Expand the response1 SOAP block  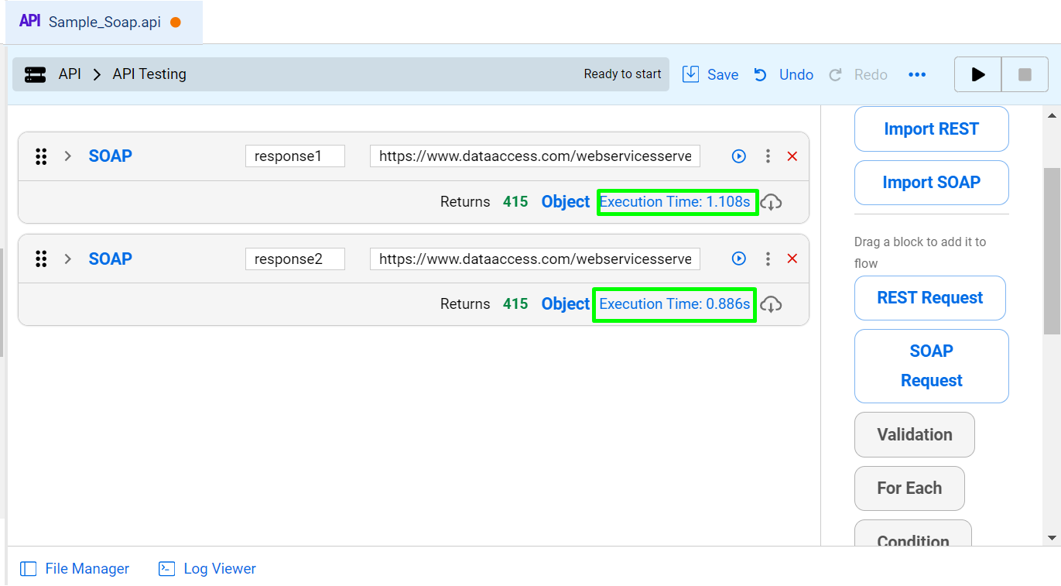tap(68, 156)
